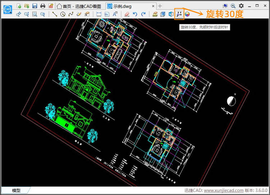Switch to the 首页 - 迅捷CAD看图 tab

coord(79,6)
